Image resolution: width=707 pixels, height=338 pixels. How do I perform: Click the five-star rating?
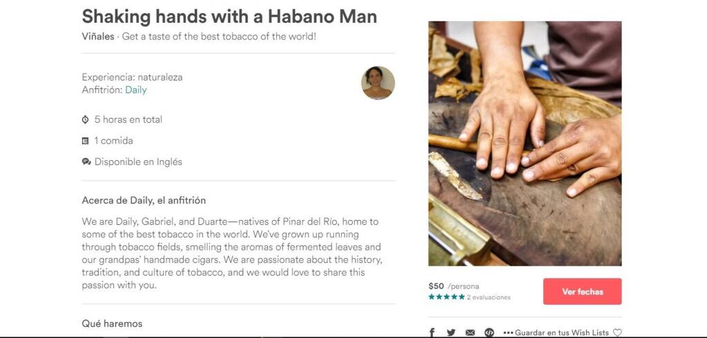point(446,297)
